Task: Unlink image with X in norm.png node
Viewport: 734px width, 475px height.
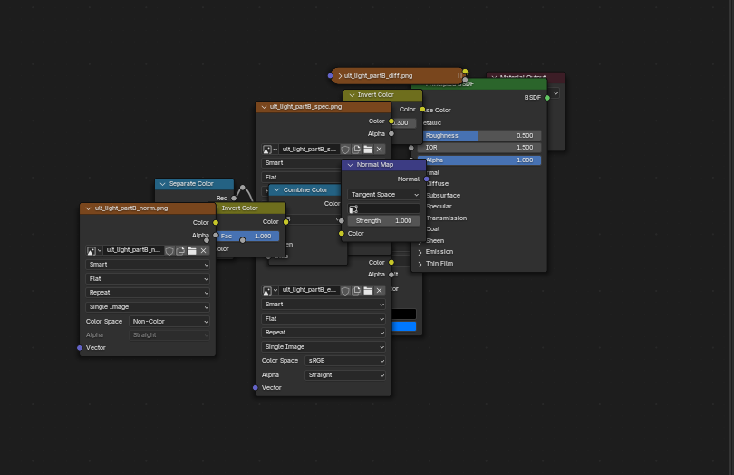Action: (x=203, y=250)
